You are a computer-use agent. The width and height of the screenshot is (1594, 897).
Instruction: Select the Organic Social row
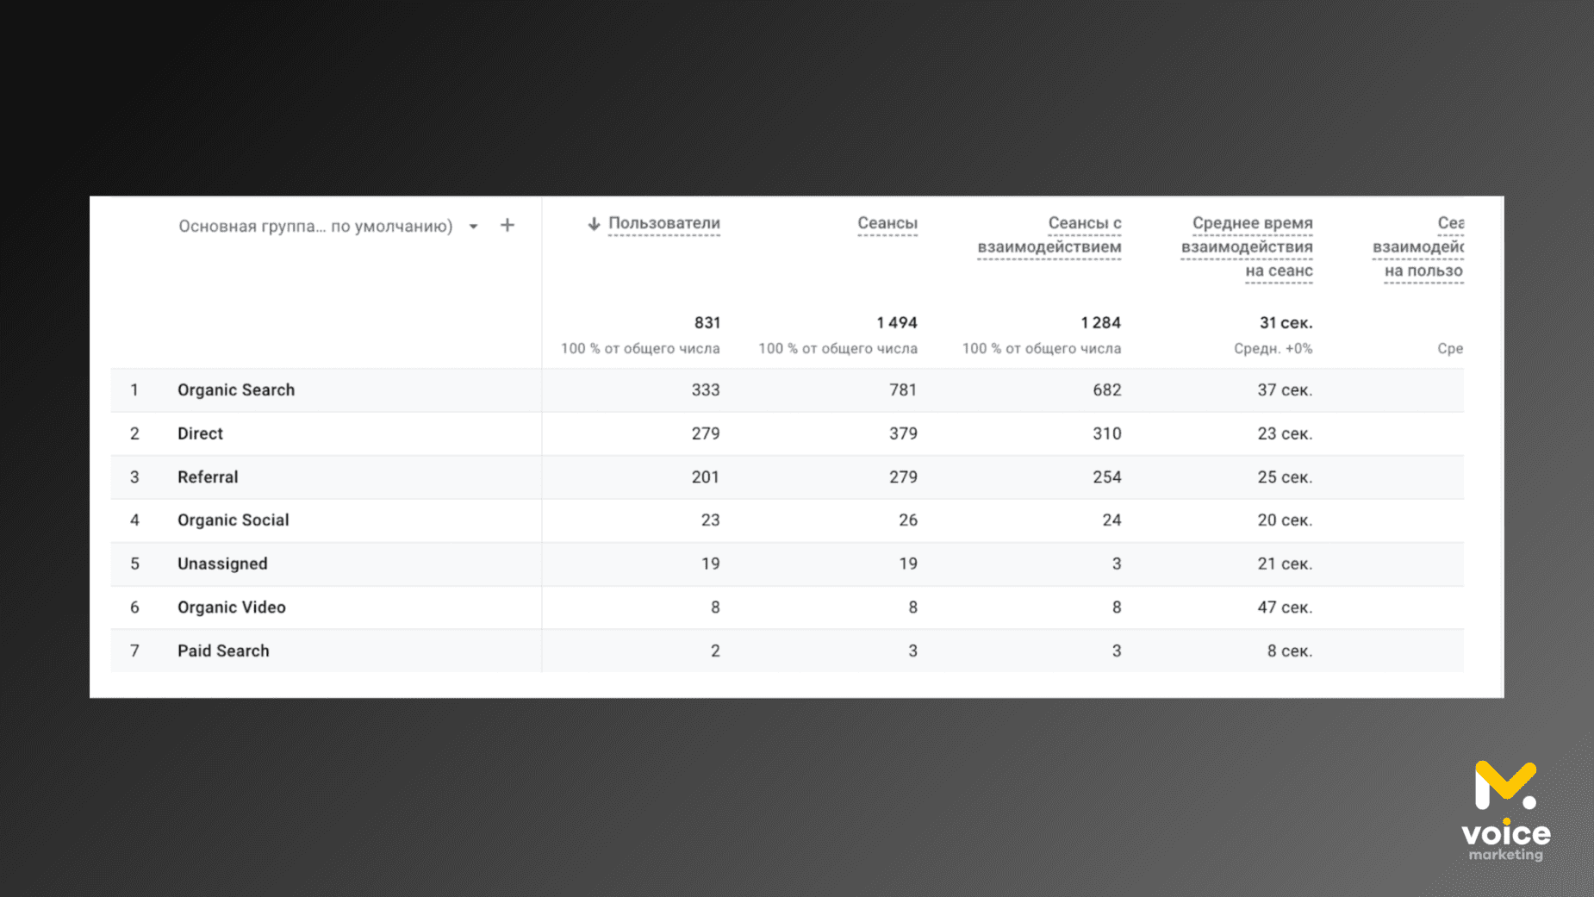click(x=233, y=520)
